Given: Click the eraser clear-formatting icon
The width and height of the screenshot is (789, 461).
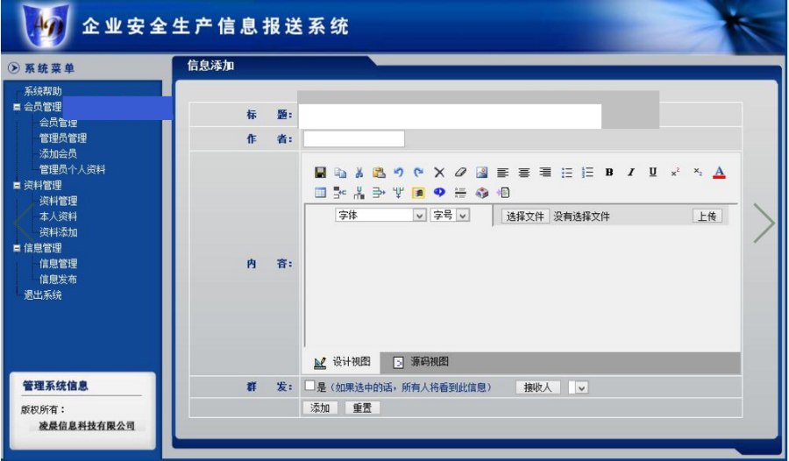Looking at the screenshot, I should [x=460, y=172].
